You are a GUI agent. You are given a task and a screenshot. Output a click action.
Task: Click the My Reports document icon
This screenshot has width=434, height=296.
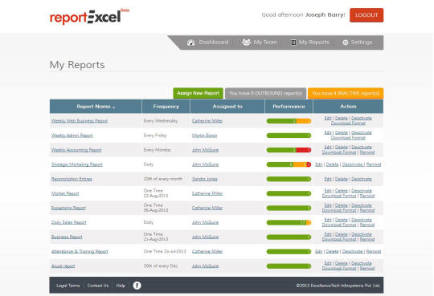[x=293, y=43]
